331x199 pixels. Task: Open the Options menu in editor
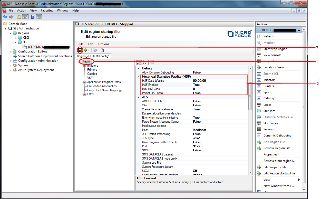(104, 44)
